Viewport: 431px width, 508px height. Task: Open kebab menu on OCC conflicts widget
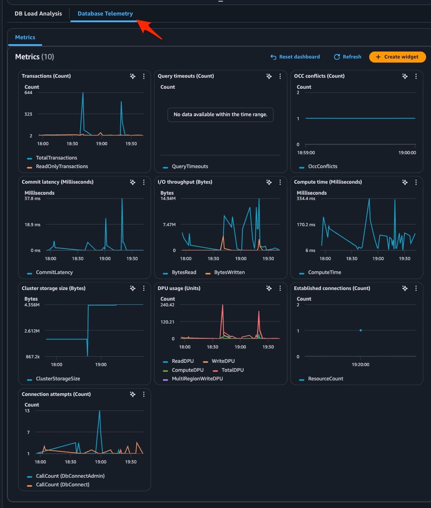point(416,76)
